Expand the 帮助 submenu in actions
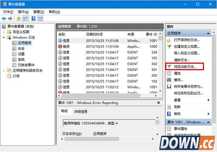 click(208, 114)
